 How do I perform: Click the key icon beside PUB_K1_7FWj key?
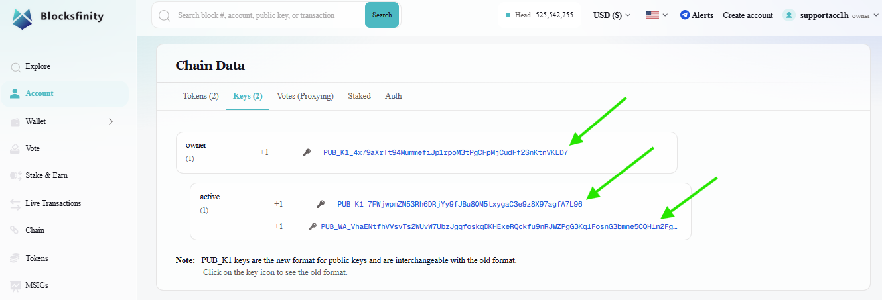(321, 204)
